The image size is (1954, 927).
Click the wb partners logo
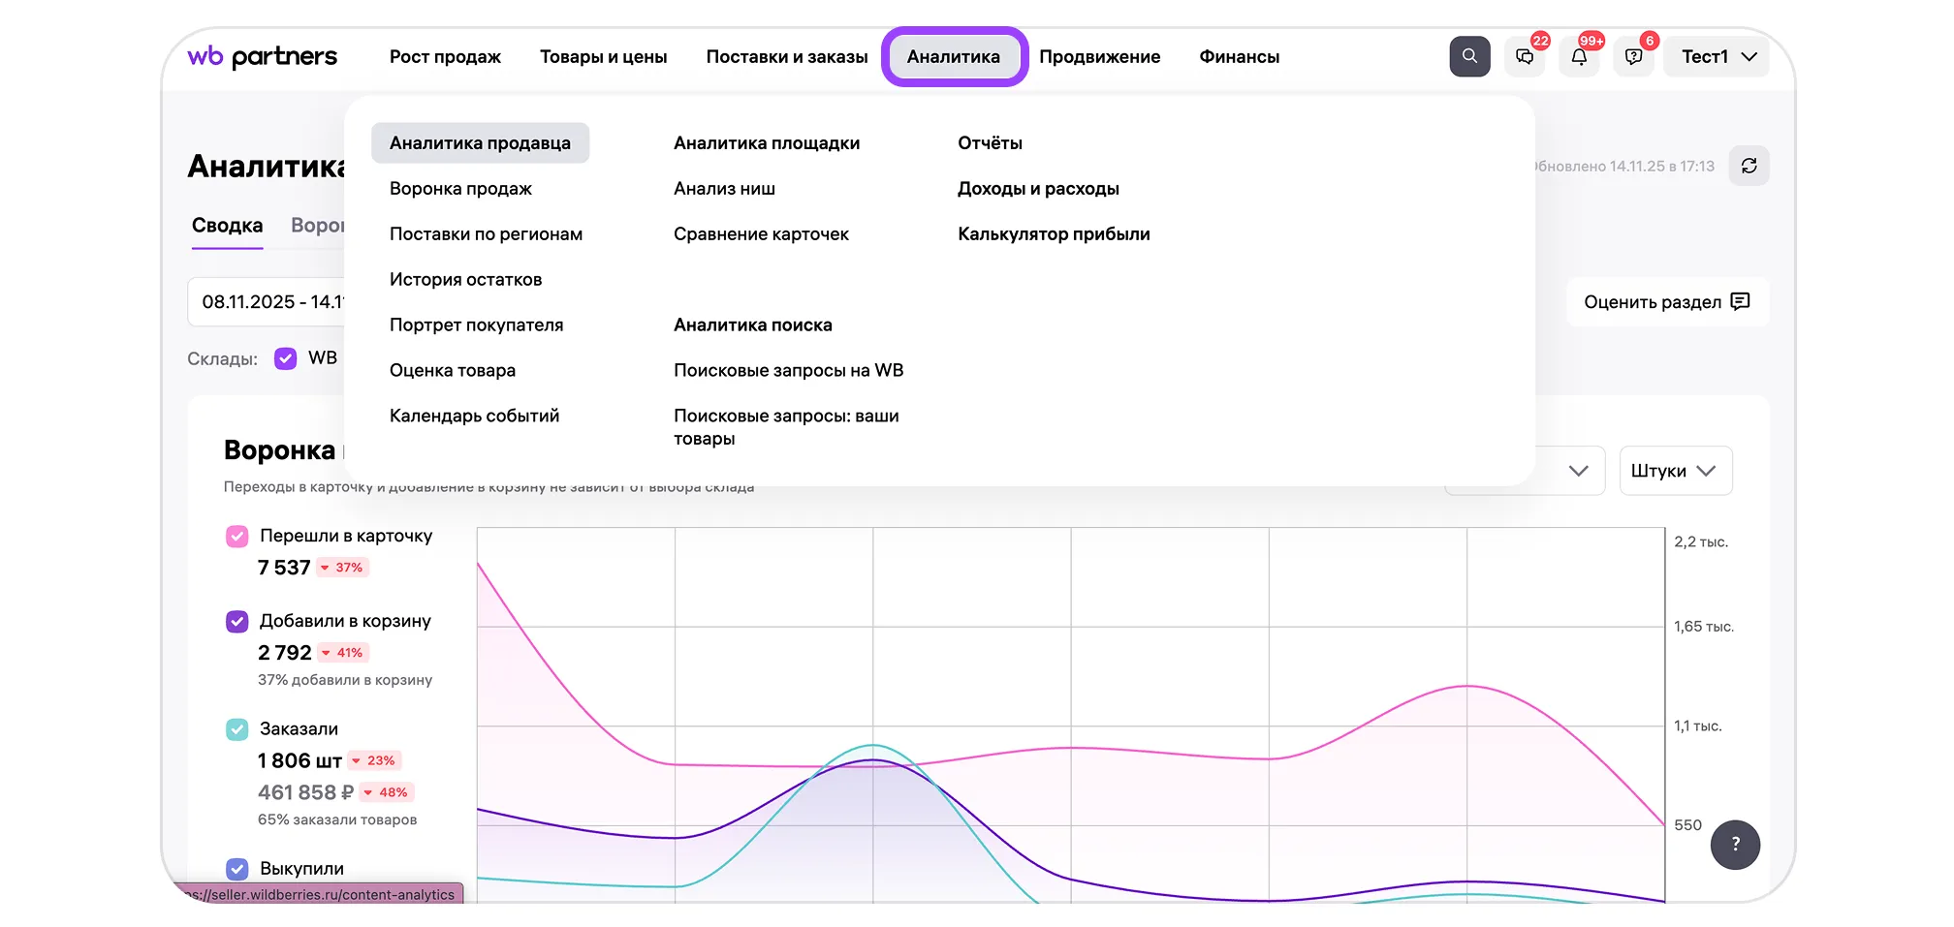pyautogui.click(x=263, y=57)
